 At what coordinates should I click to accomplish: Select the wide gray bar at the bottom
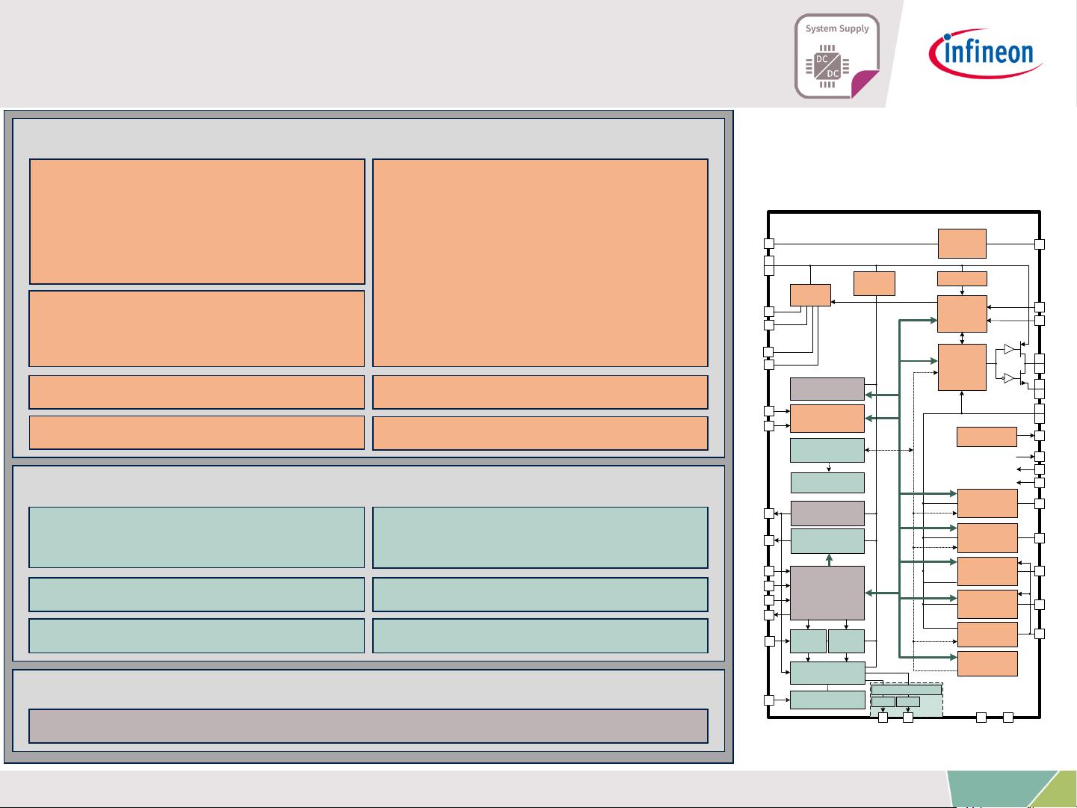(x=368, y=726)
